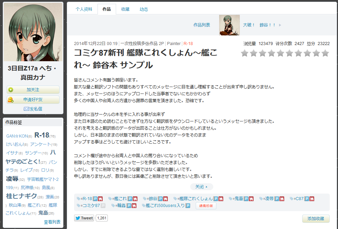Image resolution: width=338 pixels, height=229 pixels.
Task: Click the pixpedia icon beside the R-18 tag
Action: (95, 199)
